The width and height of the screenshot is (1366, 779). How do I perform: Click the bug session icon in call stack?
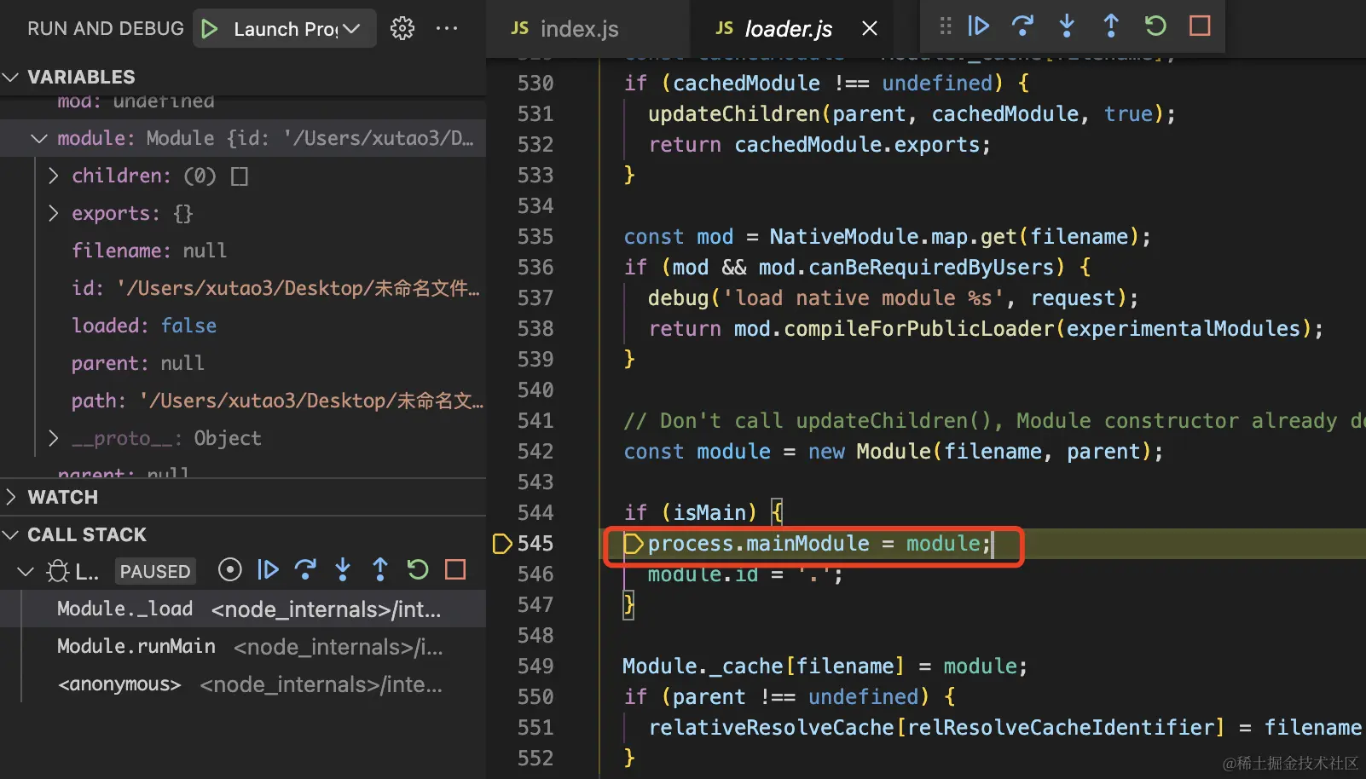click(58, 571)
